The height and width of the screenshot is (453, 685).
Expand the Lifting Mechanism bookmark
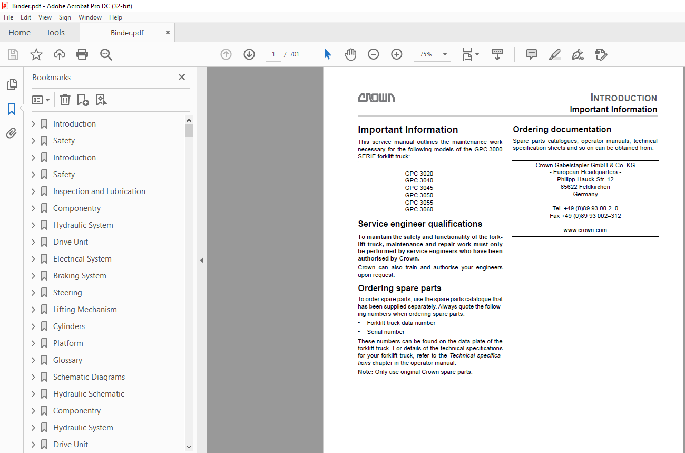pyautogui.click(x=33, y=310)
